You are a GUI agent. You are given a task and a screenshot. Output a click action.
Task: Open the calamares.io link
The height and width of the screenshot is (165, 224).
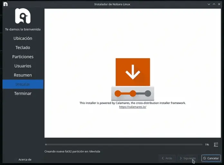click(x=133, y=107)
